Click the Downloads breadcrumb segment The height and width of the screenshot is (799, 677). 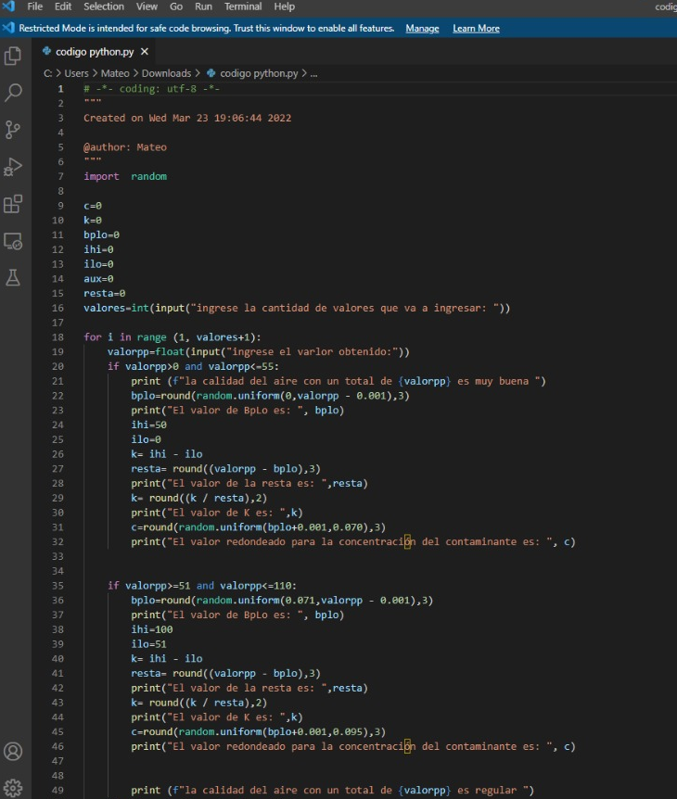point(166,73)
